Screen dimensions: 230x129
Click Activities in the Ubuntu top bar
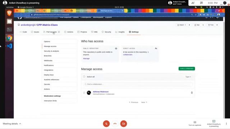click(x=10, y=7)
